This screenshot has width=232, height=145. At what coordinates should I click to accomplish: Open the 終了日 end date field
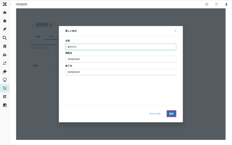[121, 72]
